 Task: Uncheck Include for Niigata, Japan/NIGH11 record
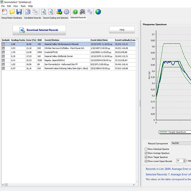pos(3,60)
